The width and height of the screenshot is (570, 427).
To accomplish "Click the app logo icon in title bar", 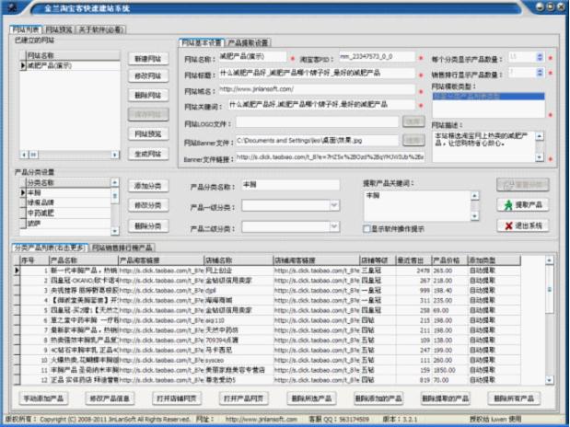I will 12,7.
